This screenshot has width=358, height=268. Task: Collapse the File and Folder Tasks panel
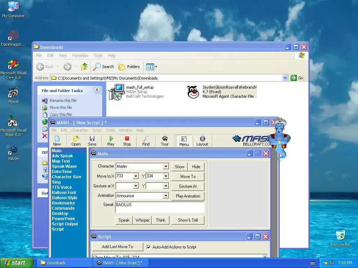97,90
